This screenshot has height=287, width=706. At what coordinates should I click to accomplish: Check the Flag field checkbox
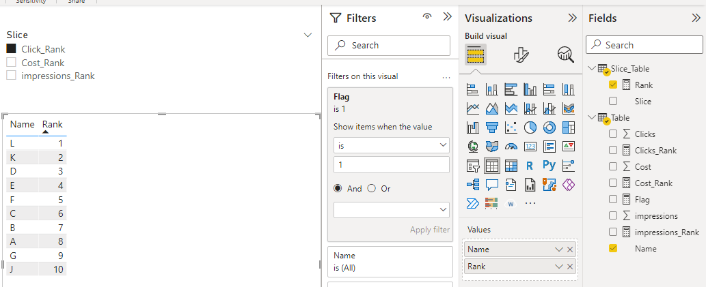[x=613, y=199]
